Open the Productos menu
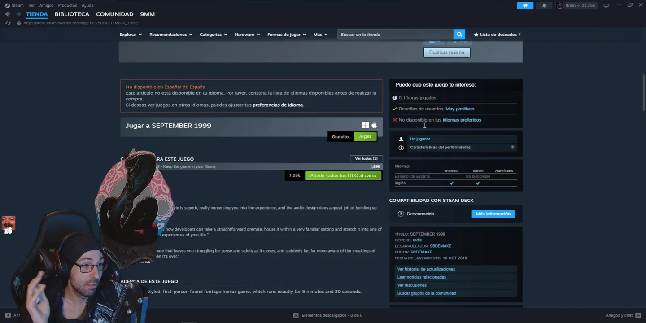The width and height of the screenshot is (646, 323). [67, 5]
